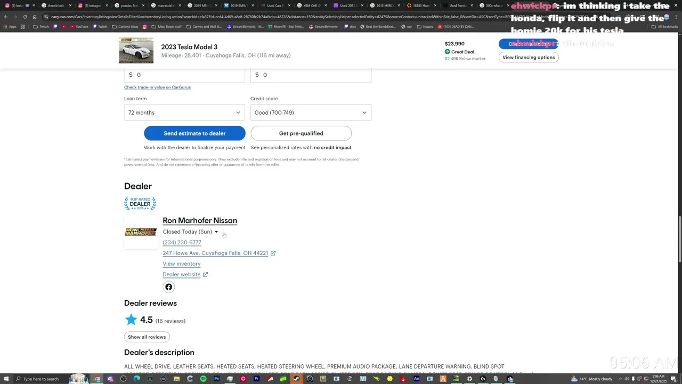Click the Great Deal green badge icon
Image resolution: width=682 pixels, height=384 pixels.
click(448, 52)
